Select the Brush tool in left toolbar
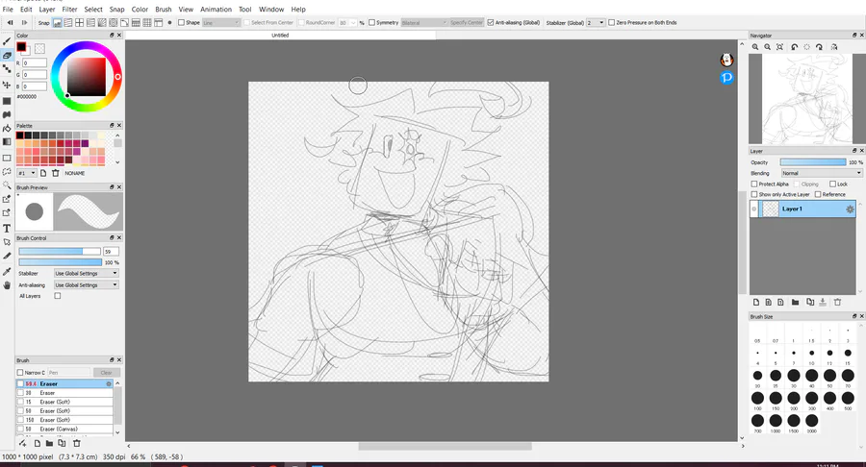The width and height of the screenshot is (866, 467). [x=7, y=41]
